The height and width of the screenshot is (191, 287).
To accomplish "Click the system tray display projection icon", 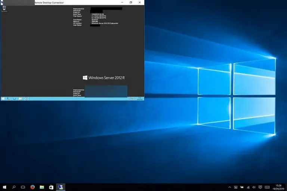I will (236, 187).
